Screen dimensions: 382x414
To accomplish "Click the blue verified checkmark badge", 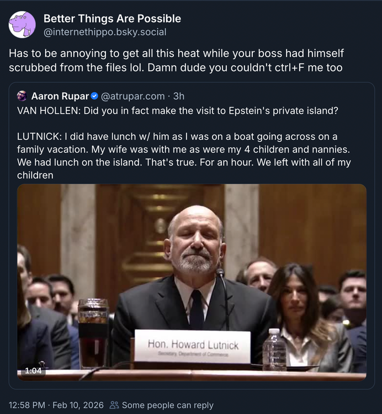I will (94, 96).
